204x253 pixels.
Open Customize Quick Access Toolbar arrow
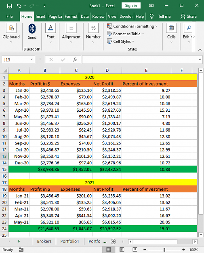point(44,6)
